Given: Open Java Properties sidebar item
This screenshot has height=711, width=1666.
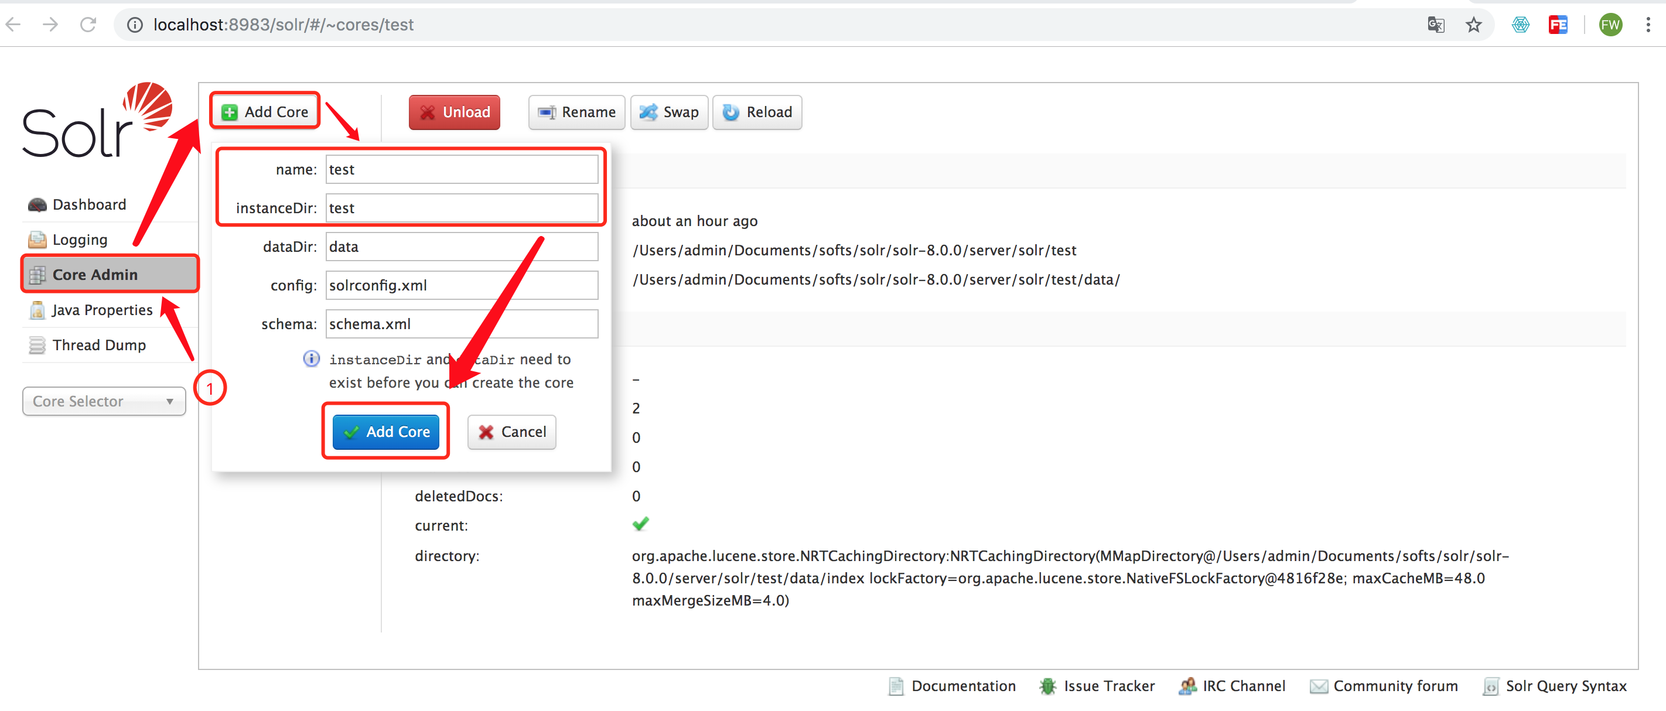Looking at the screenshot, I should [x=101, y=310].
